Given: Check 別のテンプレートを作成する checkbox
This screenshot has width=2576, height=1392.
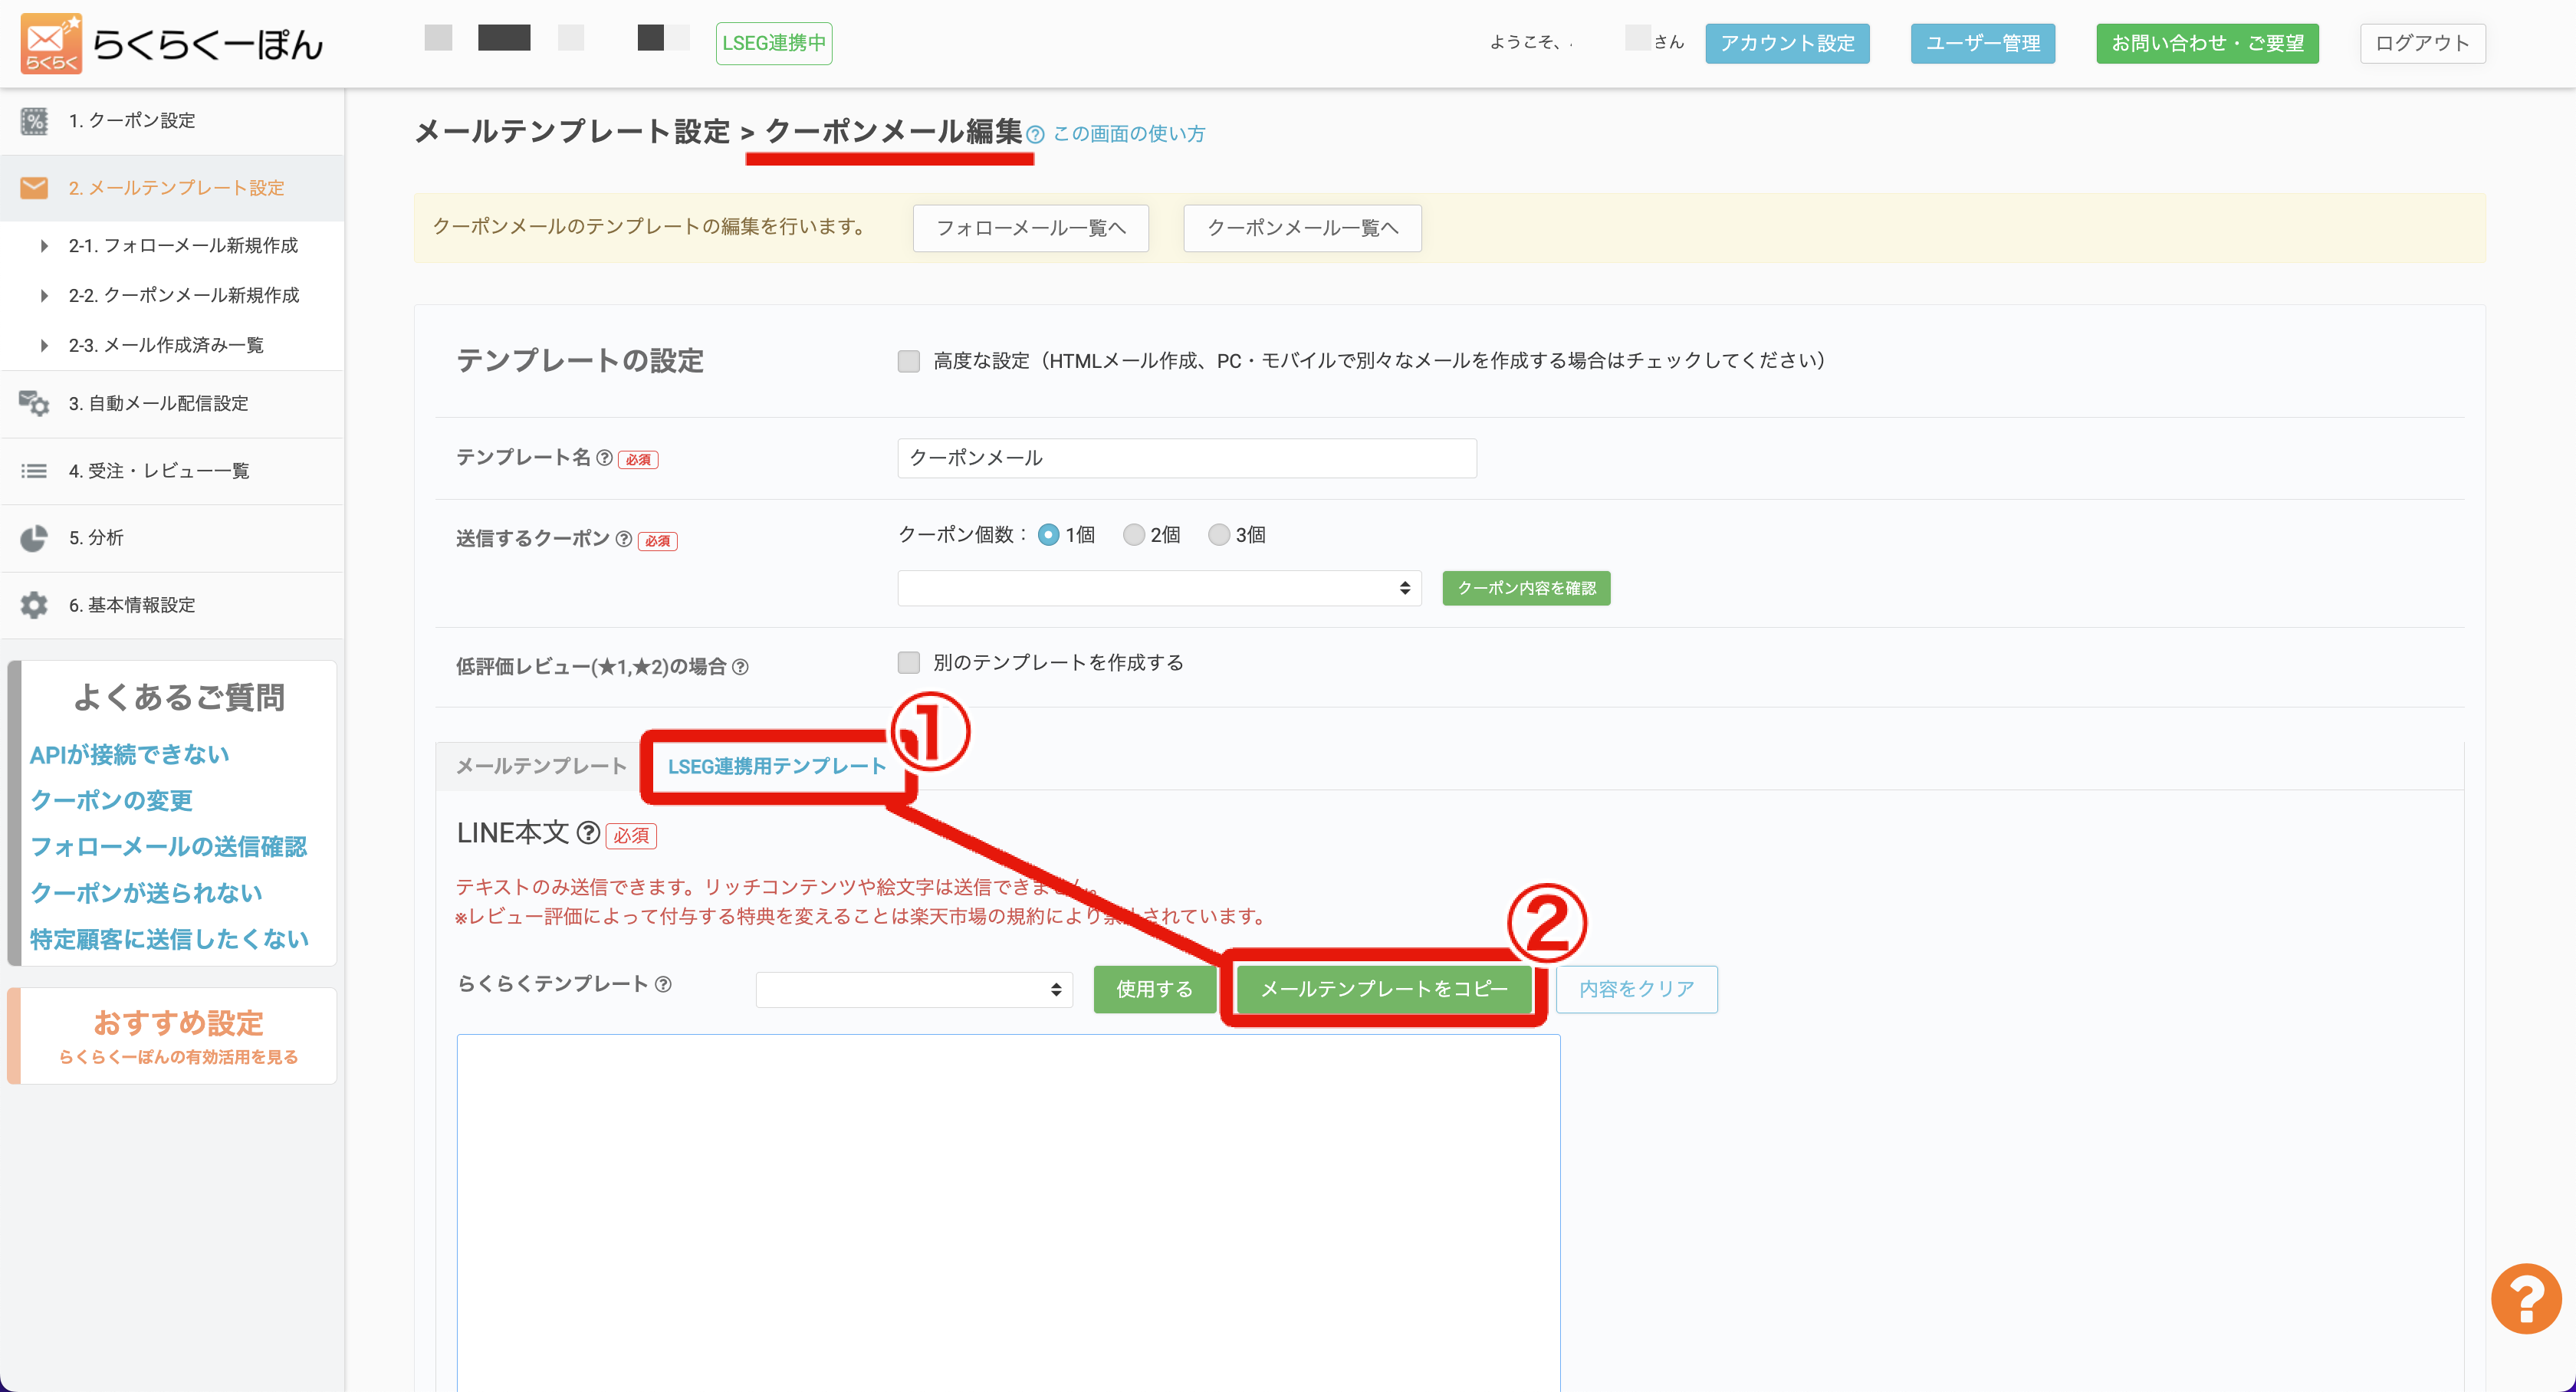Looking at the screenshot, I should point(908,662).
